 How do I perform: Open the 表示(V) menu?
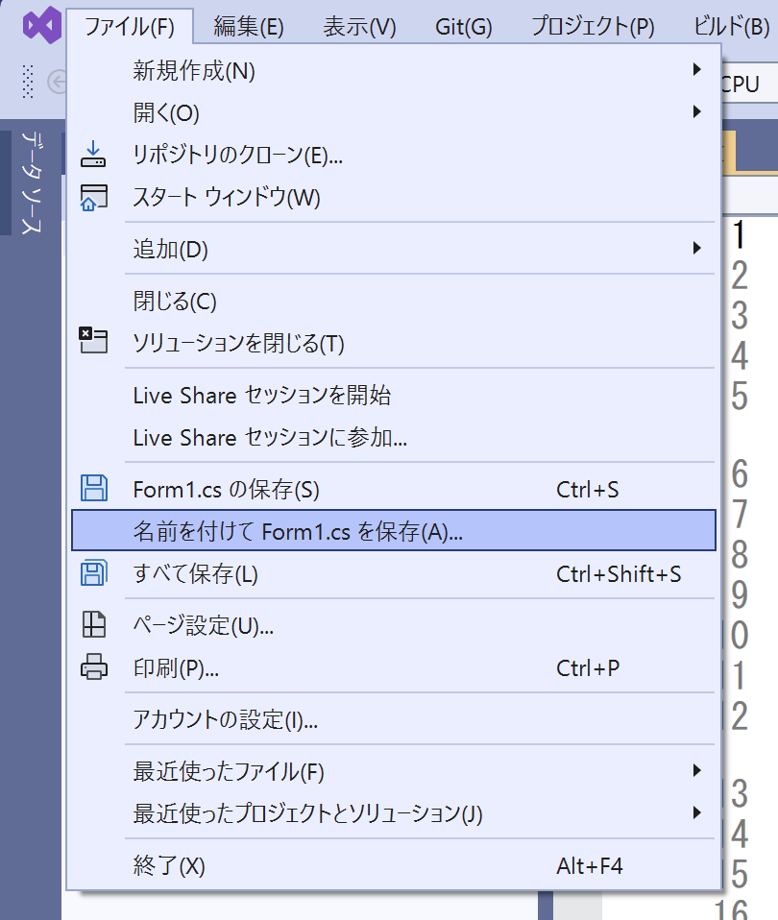[x=359, y=26]
